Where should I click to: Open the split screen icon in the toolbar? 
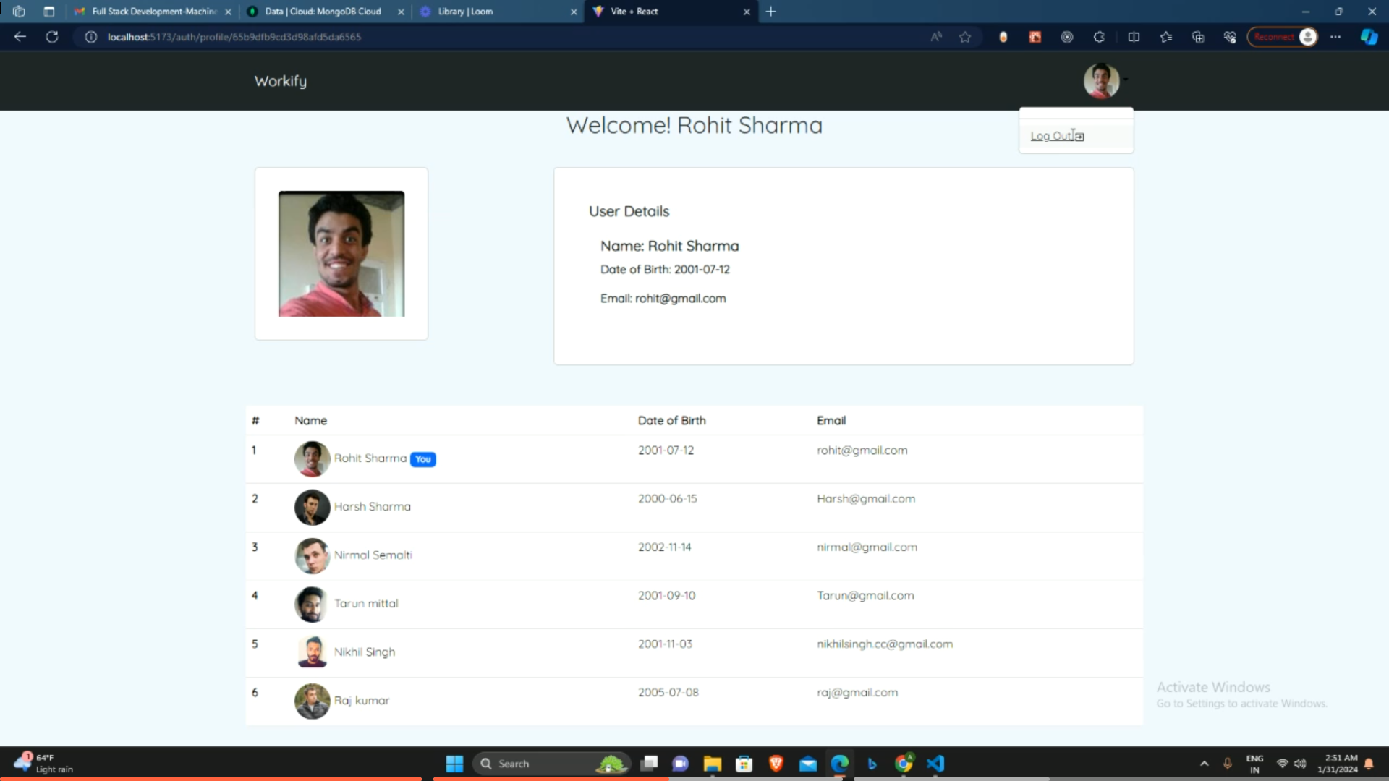[1134, 37]
